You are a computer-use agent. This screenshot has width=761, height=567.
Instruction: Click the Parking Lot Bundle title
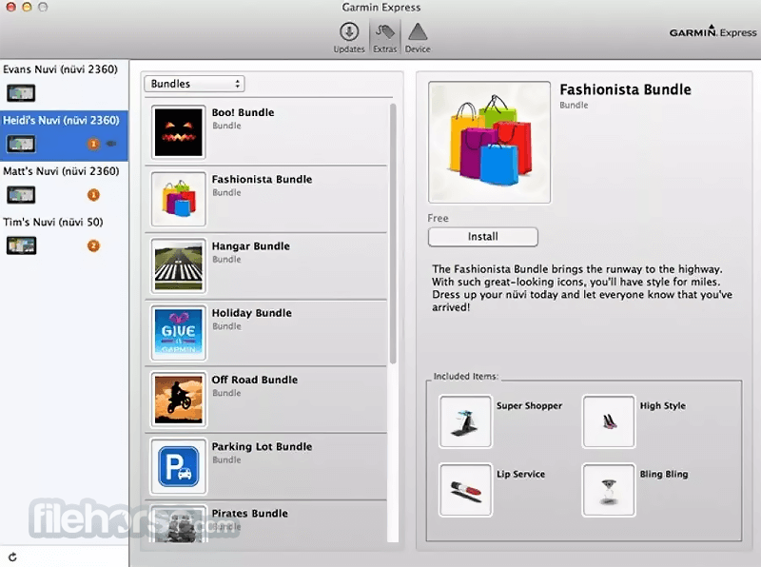pos(262,446)
